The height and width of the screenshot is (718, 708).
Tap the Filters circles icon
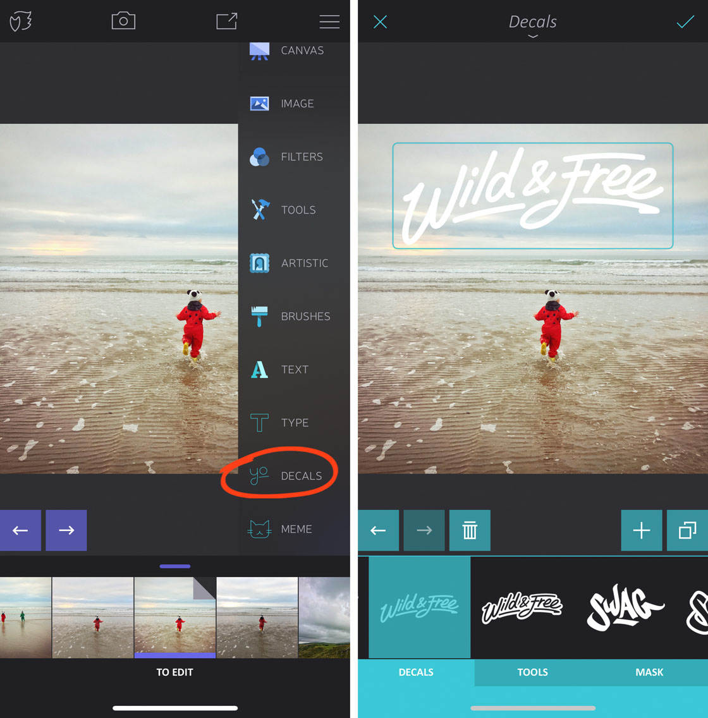tap(259, 157)
